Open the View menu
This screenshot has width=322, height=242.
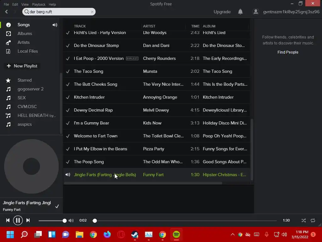(25, 4)
